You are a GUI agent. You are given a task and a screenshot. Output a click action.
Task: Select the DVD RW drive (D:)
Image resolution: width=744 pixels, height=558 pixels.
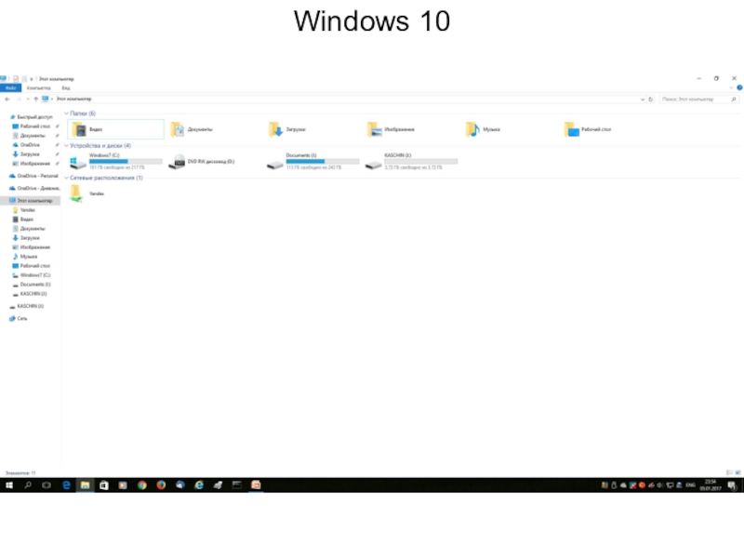[x=202, y=161]
